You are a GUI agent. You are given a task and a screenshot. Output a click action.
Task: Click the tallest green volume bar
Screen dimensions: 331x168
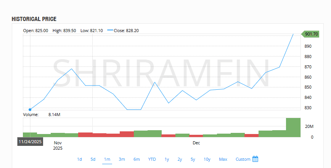293,128
